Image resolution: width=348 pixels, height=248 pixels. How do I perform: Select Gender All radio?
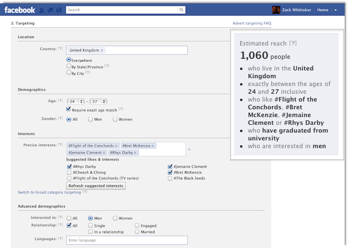click(x=69, y=119)
